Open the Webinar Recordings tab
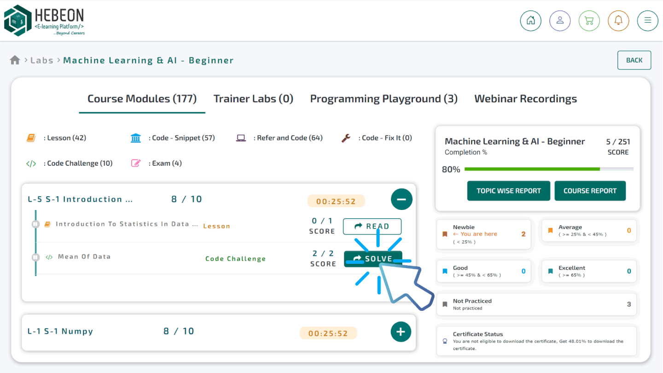This screenshot has height=373, width=663. pos(525,99)
